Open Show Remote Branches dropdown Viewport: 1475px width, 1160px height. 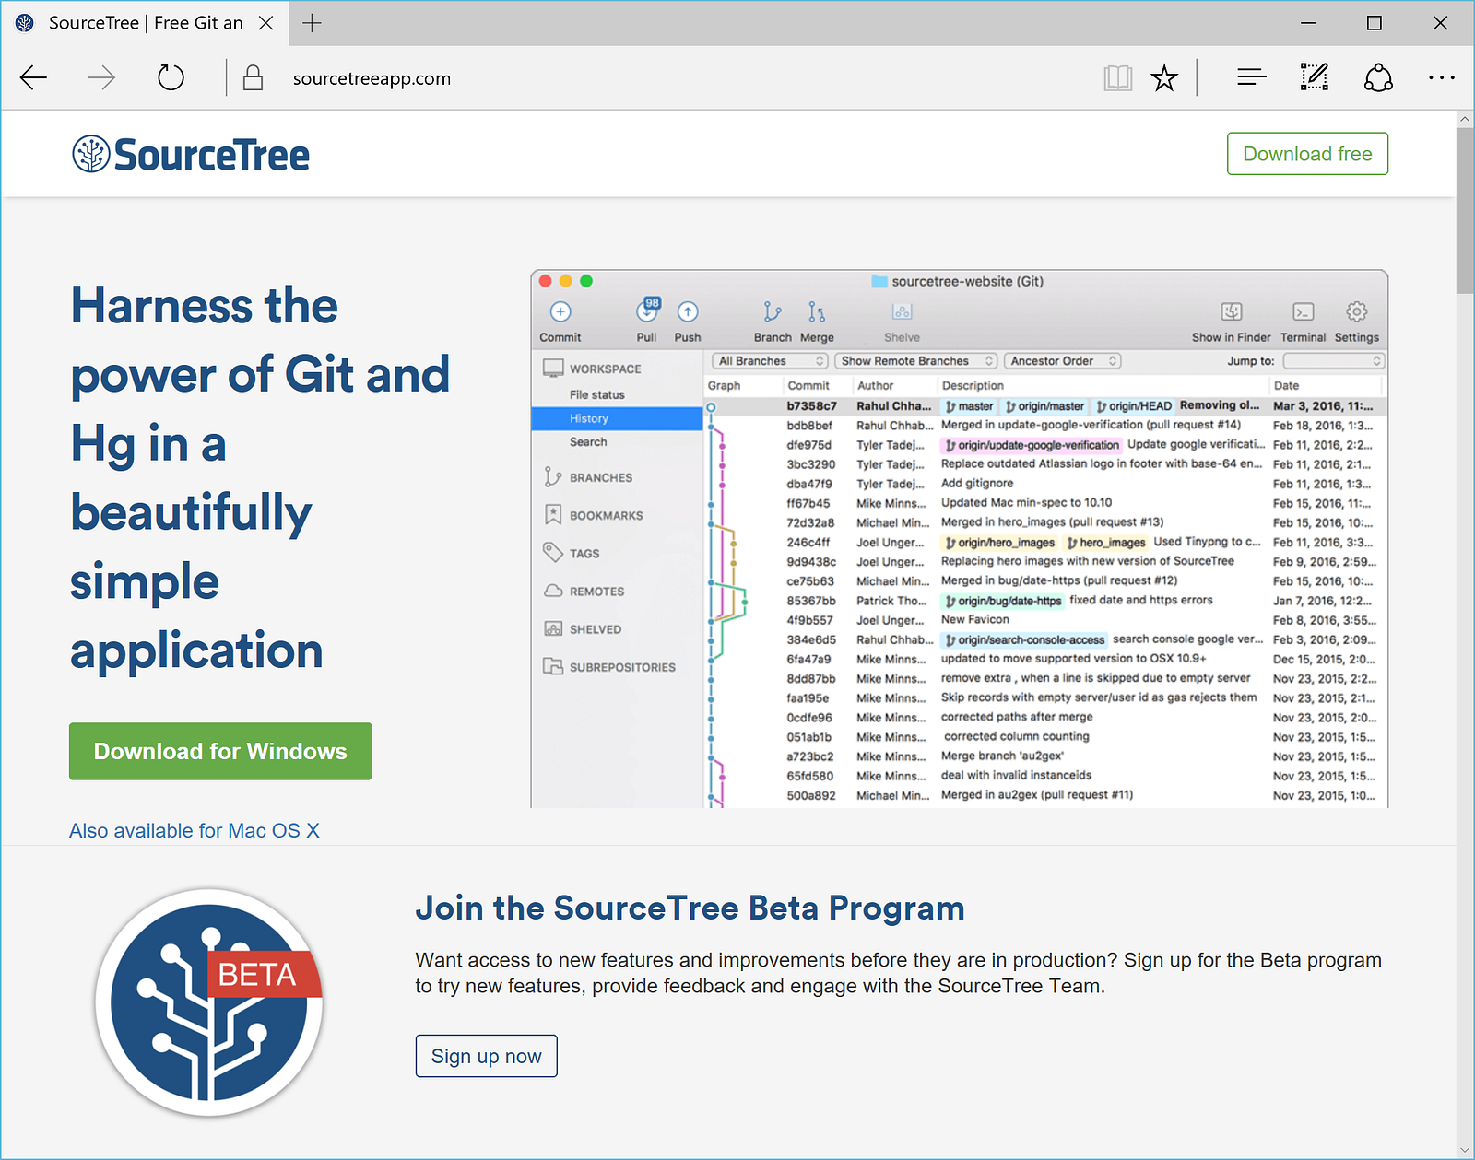[x=917, y=361]
